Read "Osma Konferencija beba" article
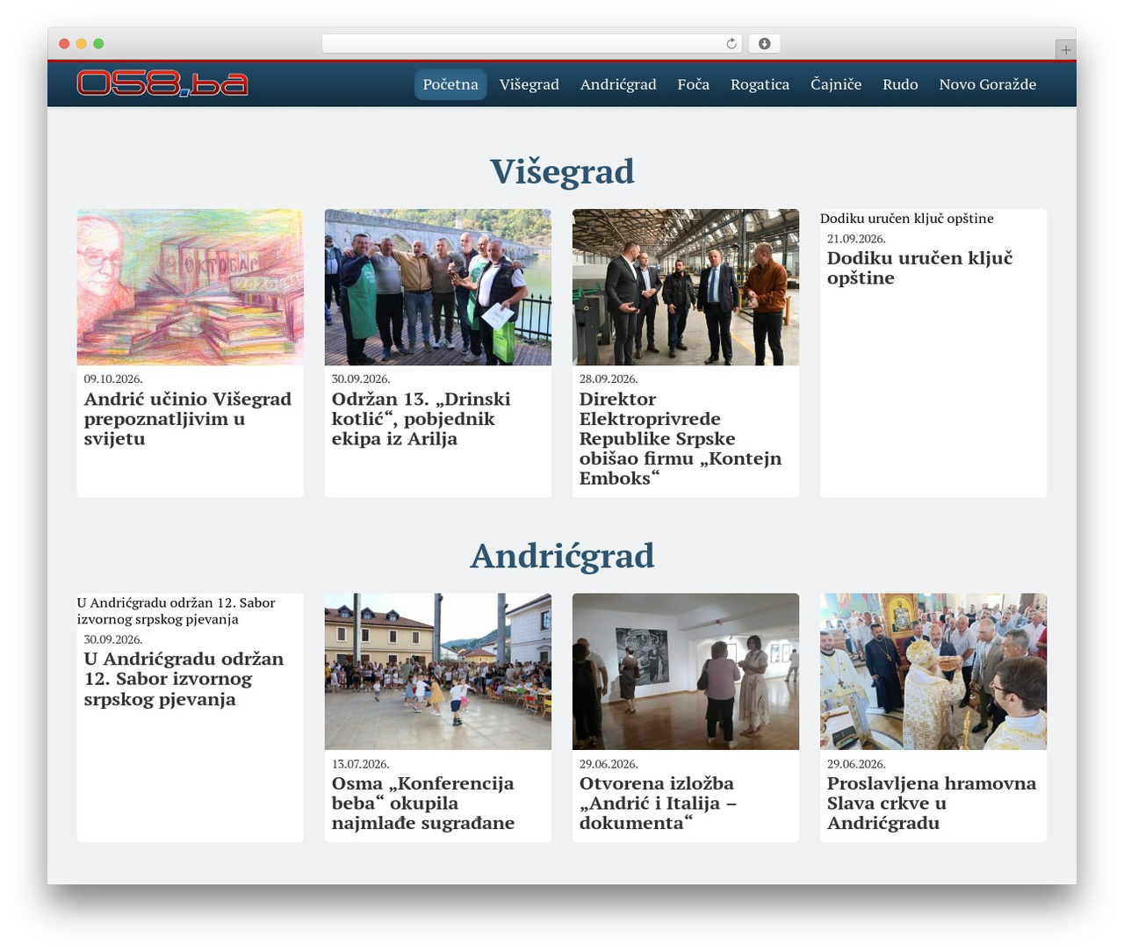Viewport: 1124px width, 952px height. point(423,803)
